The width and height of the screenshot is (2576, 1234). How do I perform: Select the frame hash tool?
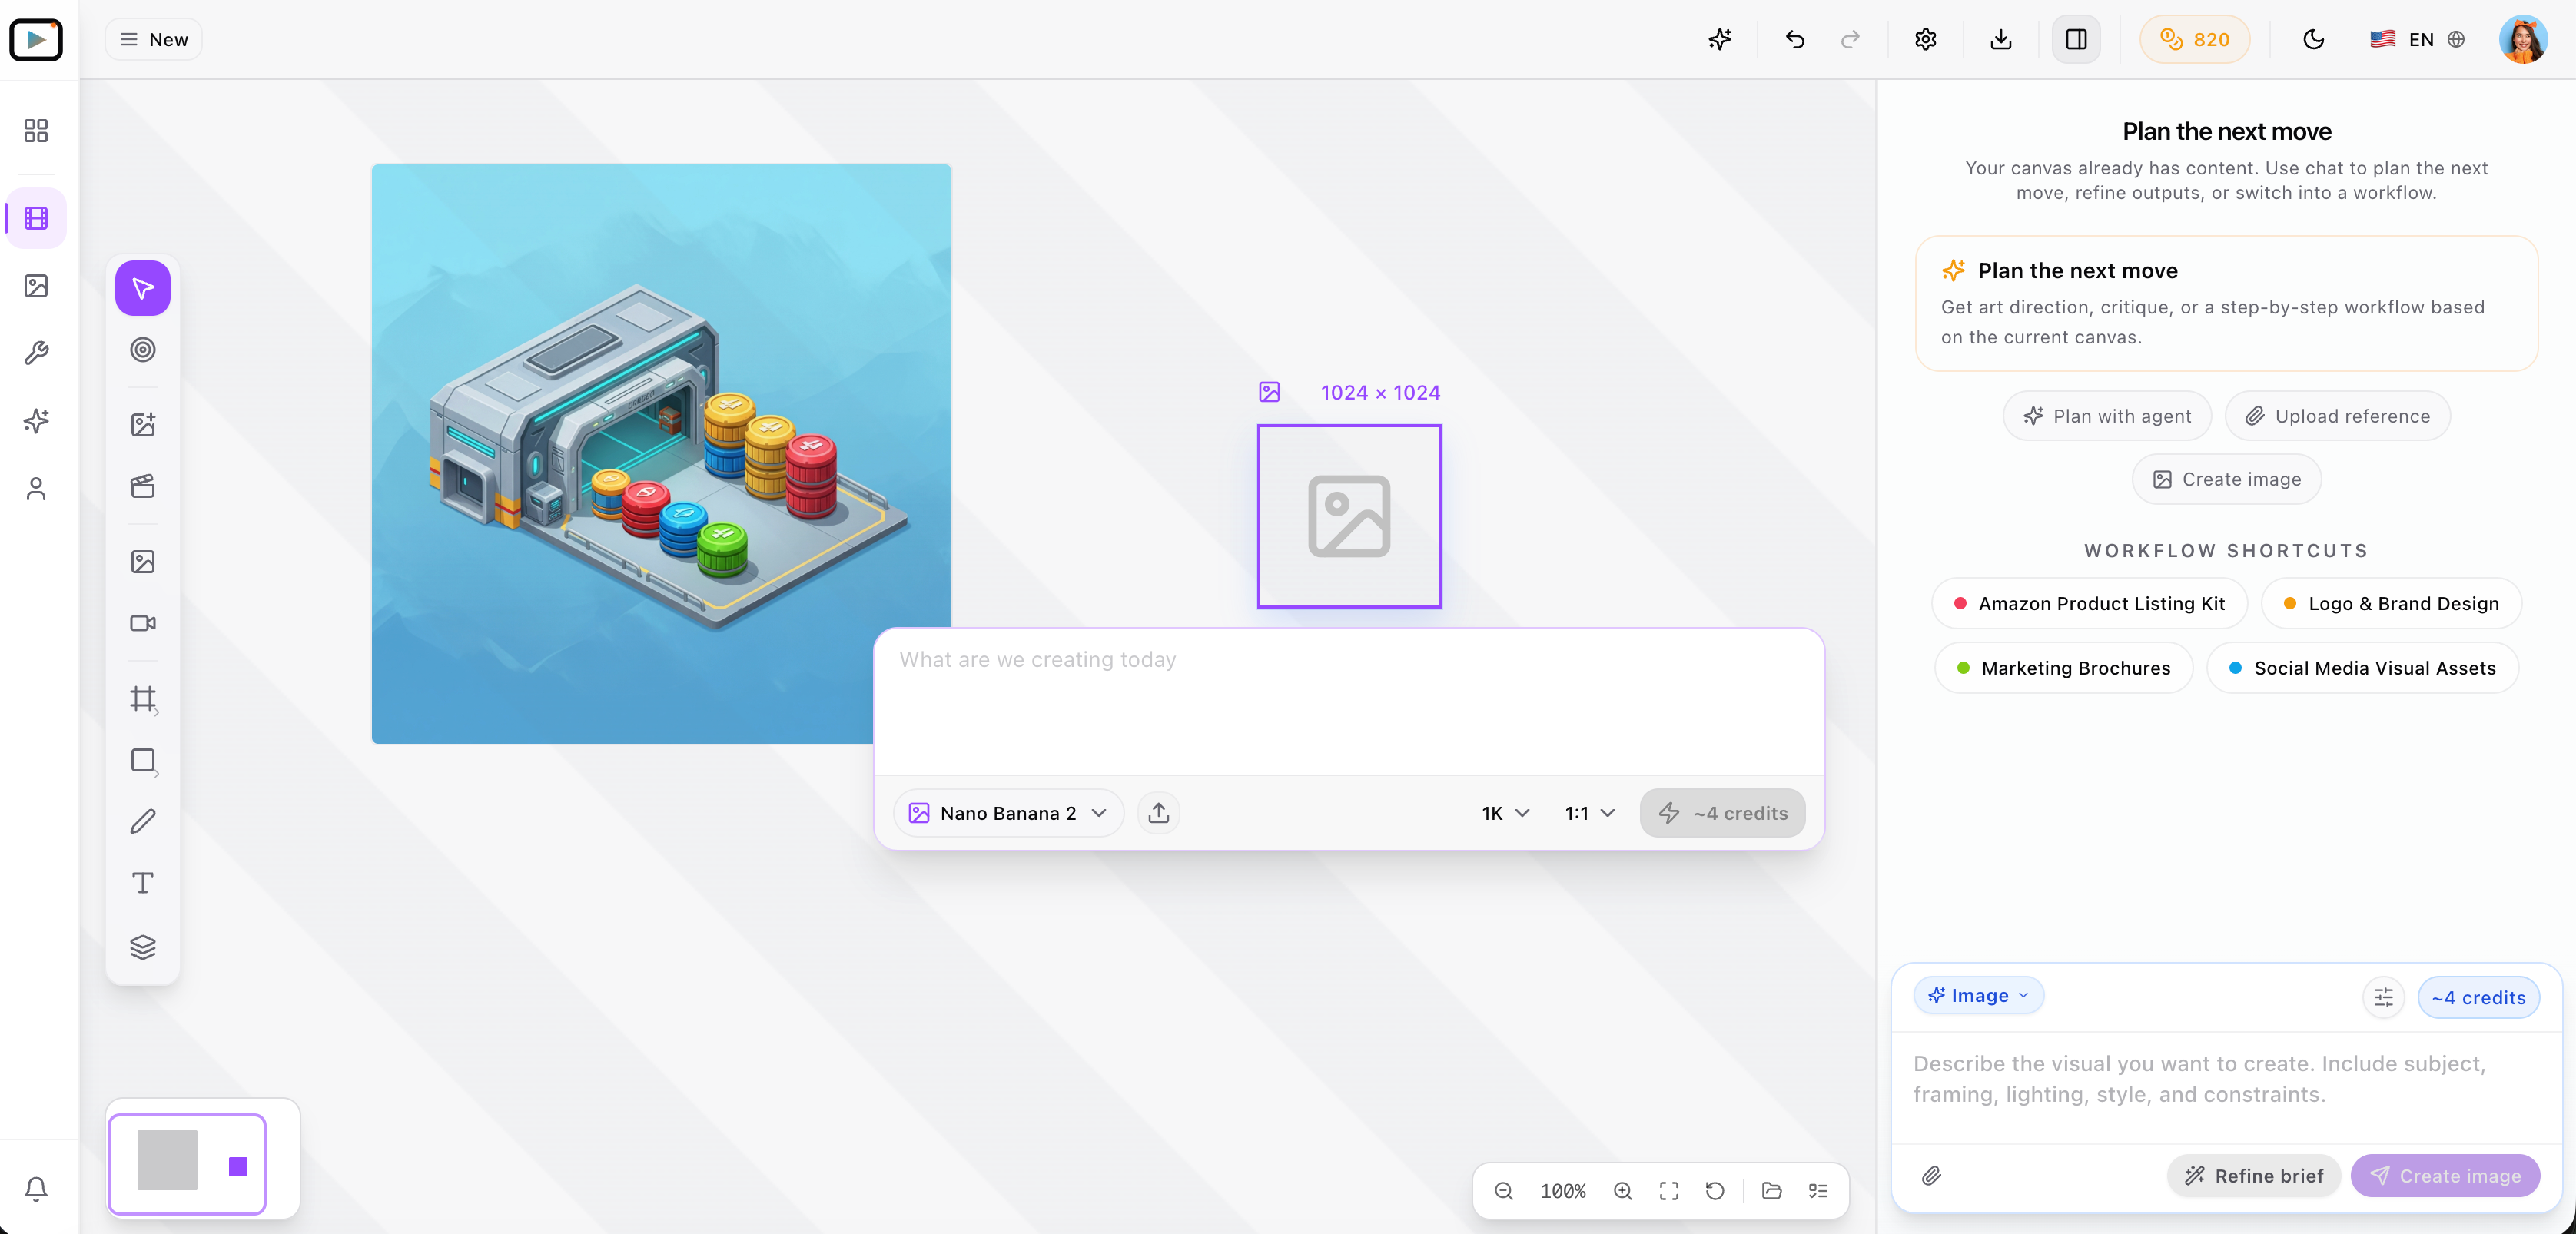(143, 698)
